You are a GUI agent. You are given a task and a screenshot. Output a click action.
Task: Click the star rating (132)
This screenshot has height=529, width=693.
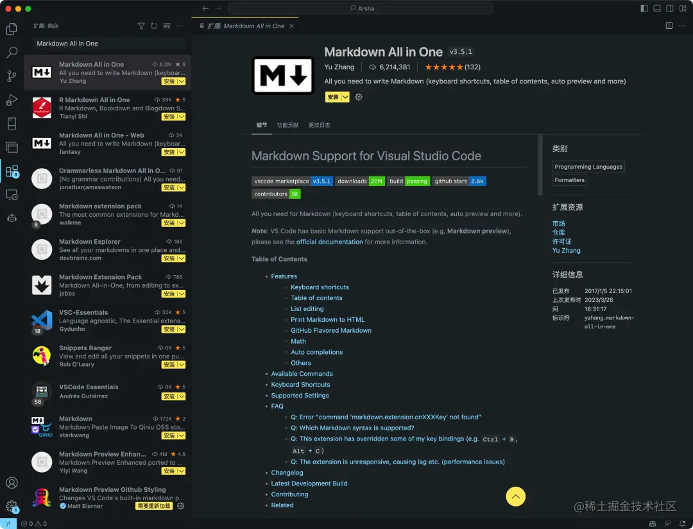point(452,67)
